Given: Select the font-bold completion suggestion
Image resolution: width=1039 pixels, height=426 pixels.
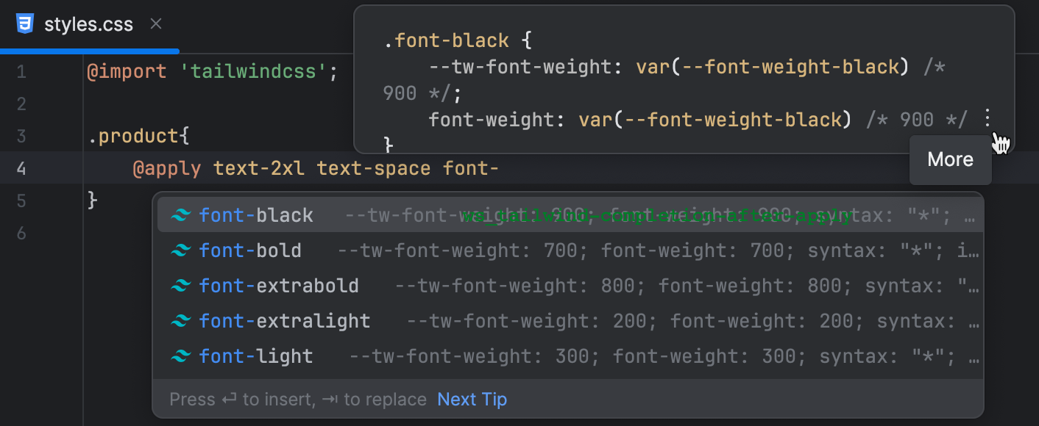Looking at the screenshot, I should point(250,250).
